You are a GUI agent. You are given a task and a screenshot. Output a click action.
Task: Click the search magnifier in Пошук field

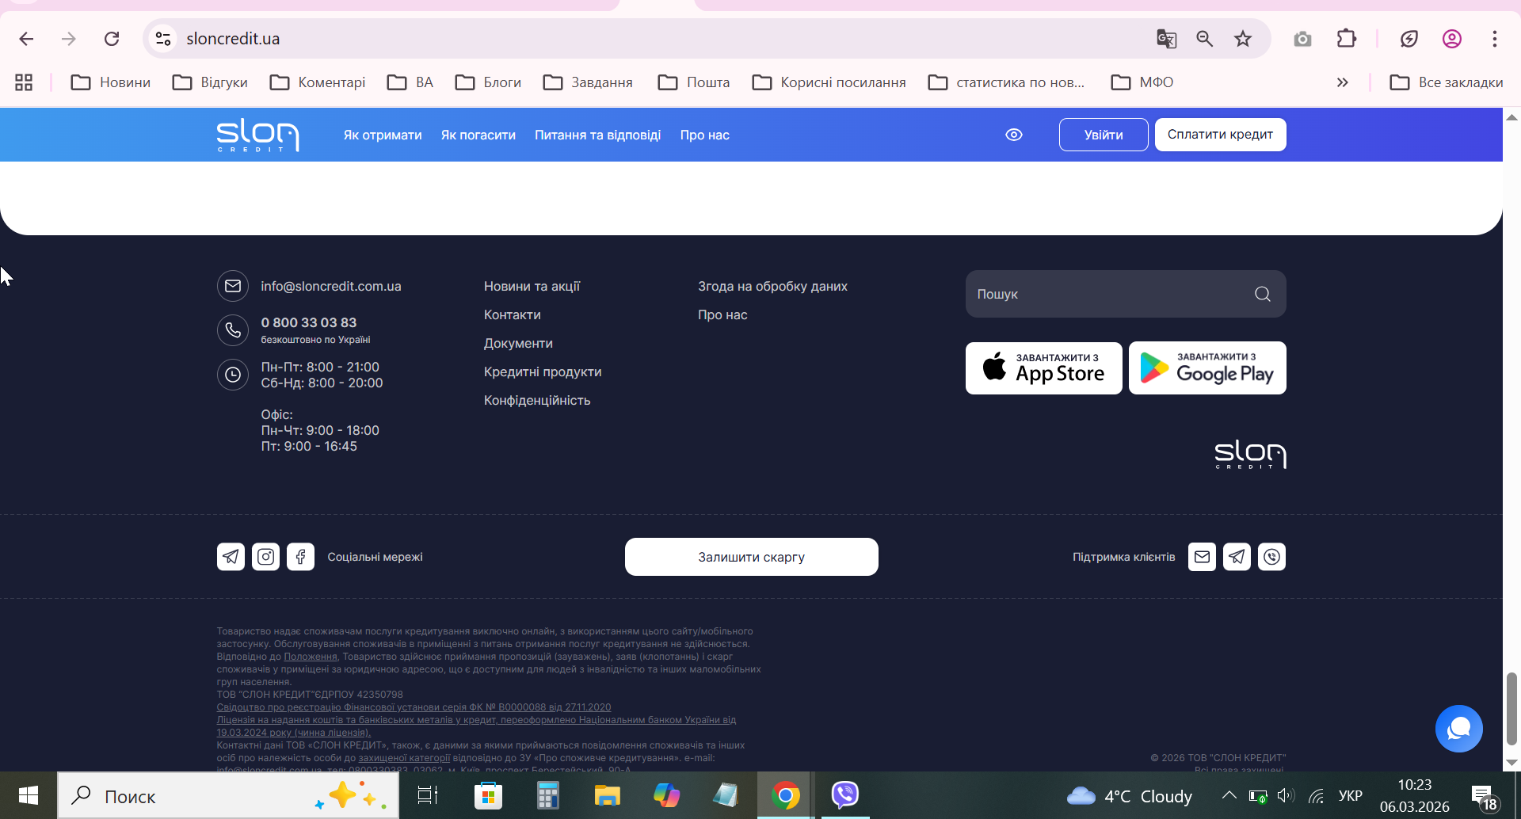(1263, 294)
